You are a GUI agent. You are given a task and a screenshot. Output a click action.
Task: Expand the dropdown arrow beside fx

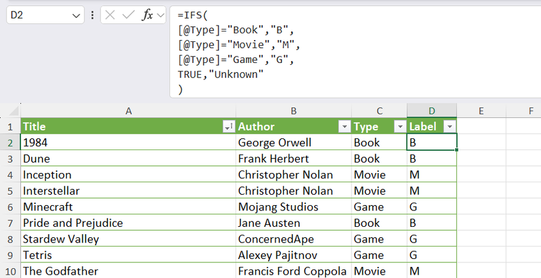(160, 15)
